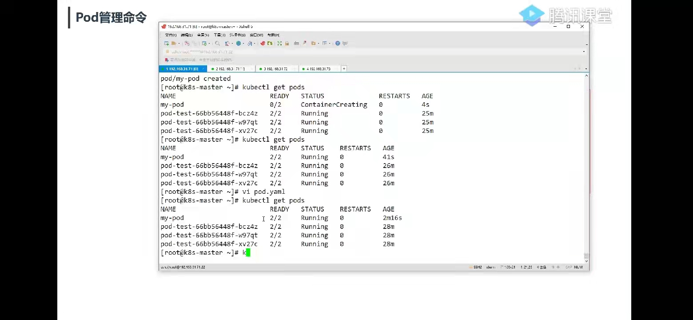The height and width of the screenshot is (320, 693).
Task: Add a new session tab with plus button
Action: coord(344,69)
